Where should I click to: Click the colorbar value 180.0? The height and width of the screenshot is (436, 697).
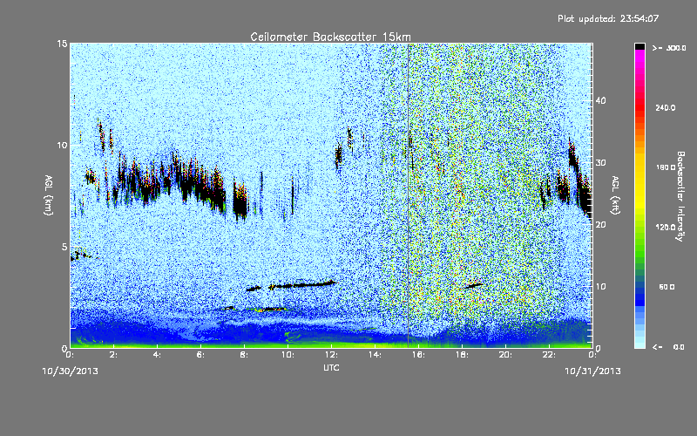[666, 167]
